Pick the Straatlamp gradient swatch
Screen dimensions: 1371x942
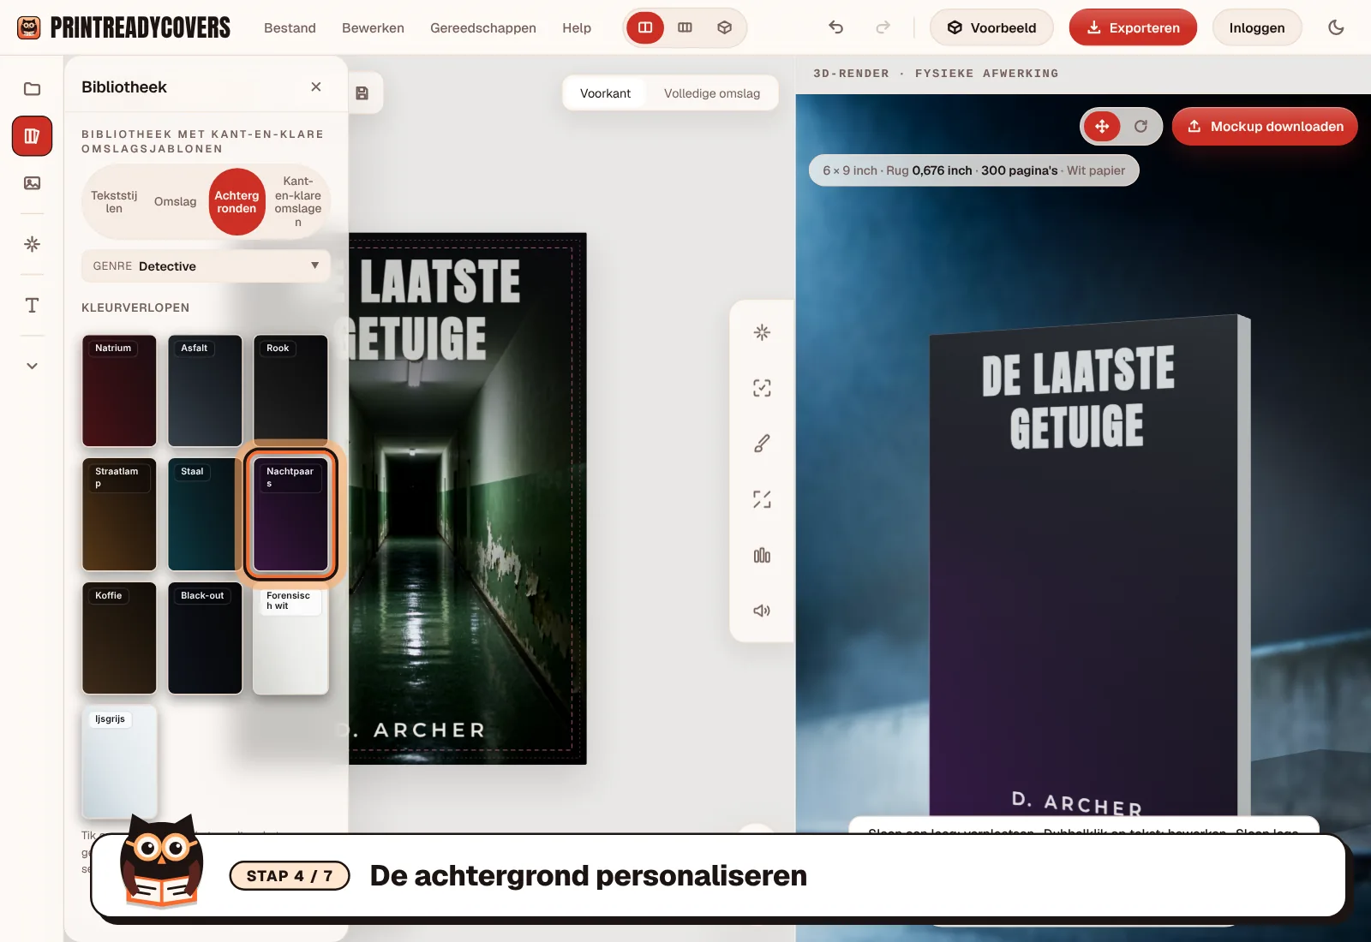coord(119,515)
